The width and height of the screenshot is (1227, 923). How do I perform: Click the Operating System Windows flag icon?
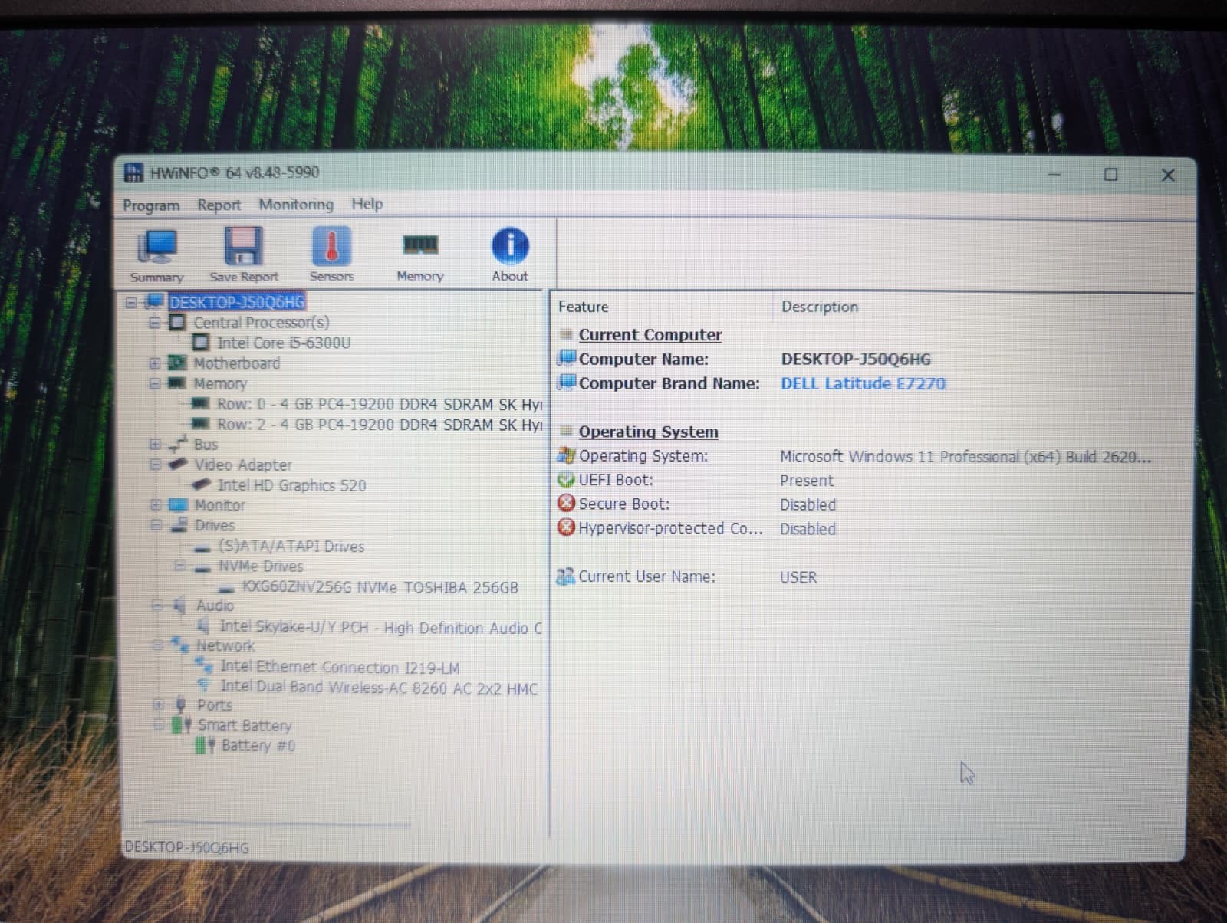[x=566, y=455]
